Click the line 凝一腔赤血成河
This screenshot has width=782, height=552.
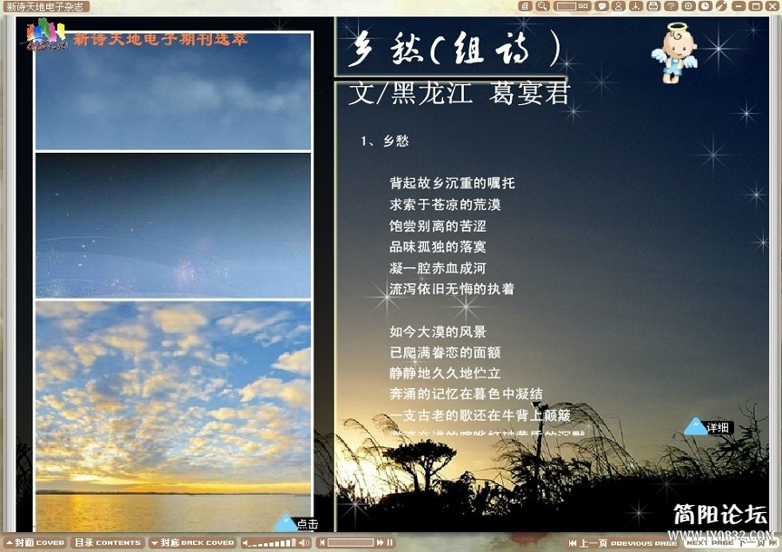click(x=438, y=268)
